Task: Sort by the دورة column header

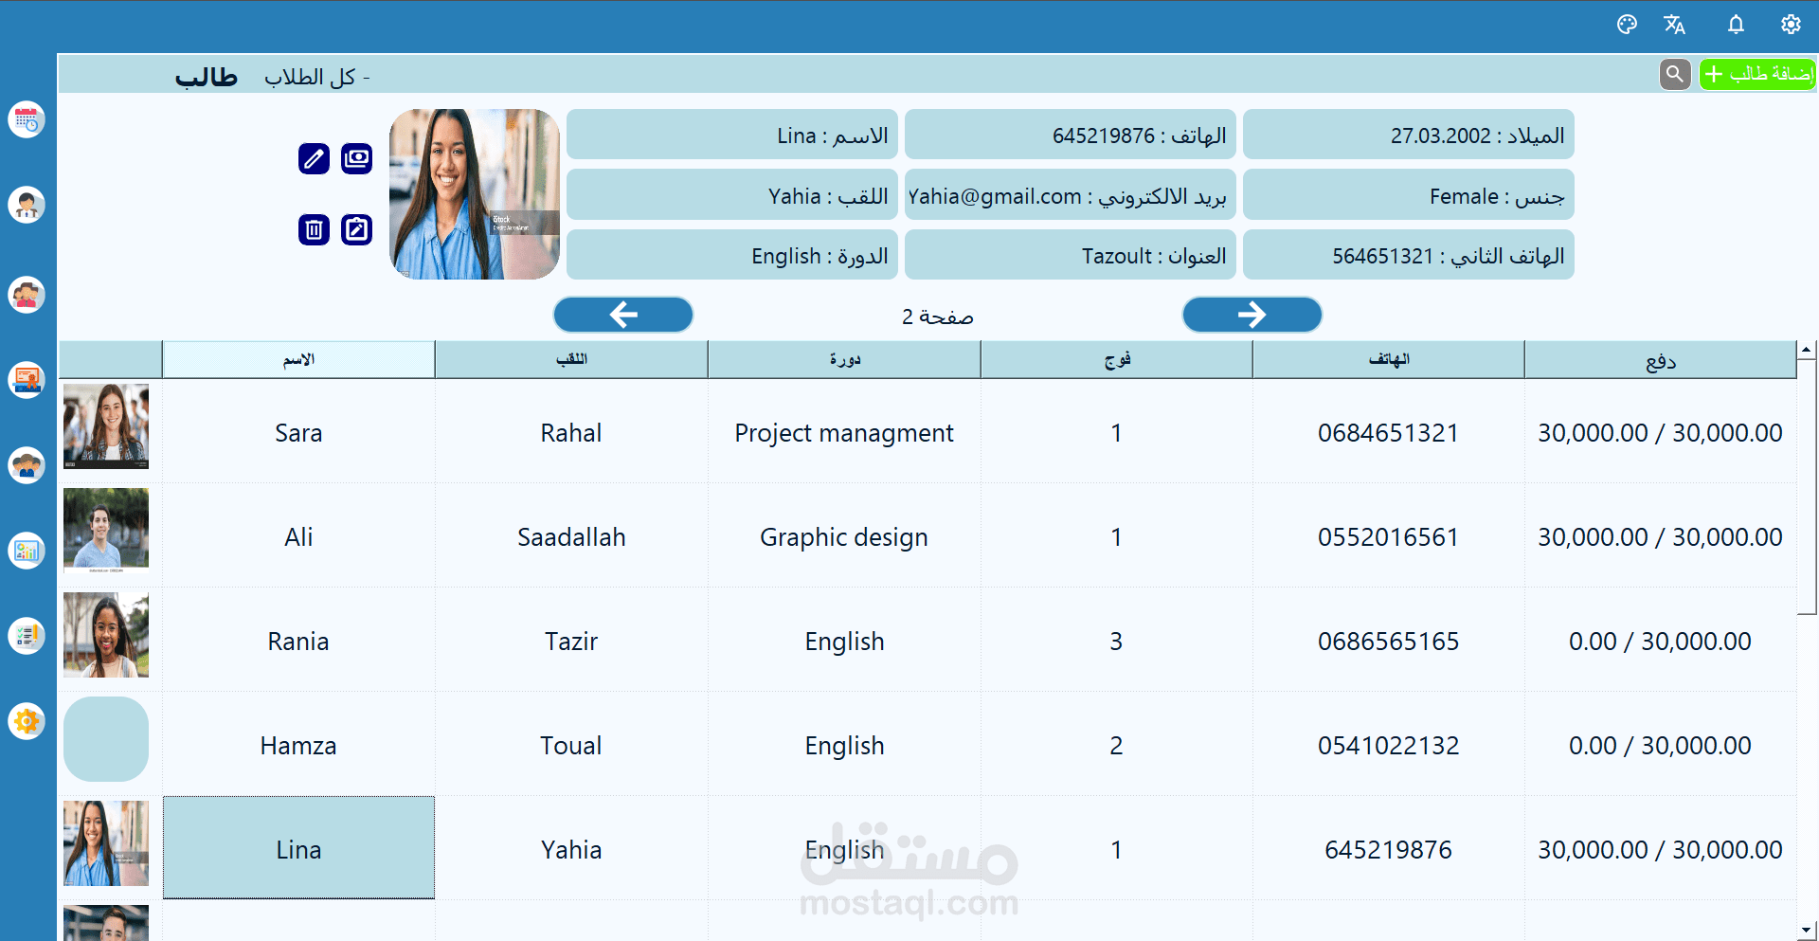Action: click(x=844, y=360)
